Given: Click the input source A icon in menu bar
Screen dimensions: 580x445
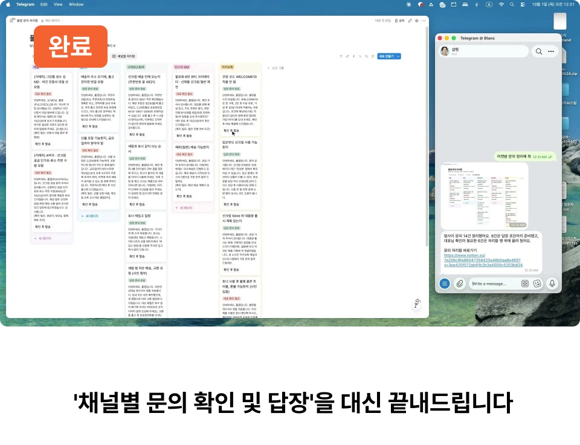Looking at the screenshot, I should point(489,4).
